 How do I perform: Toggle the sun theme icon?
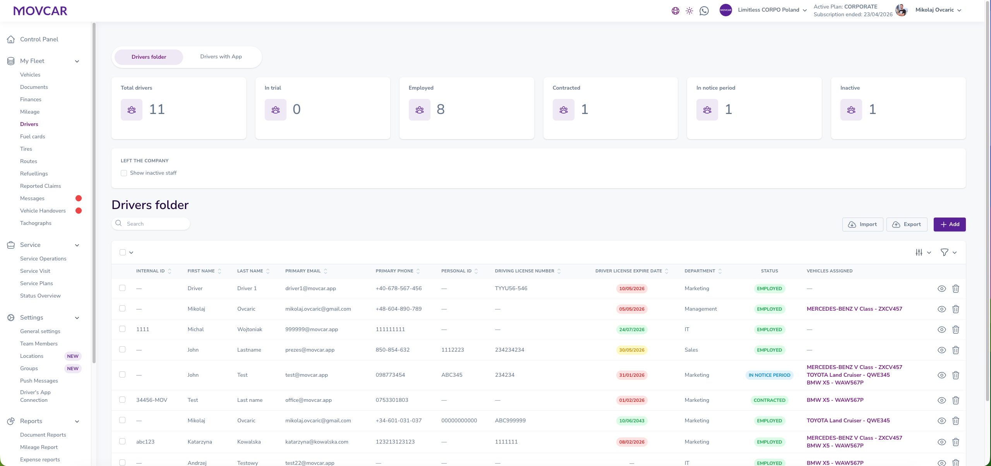click(689, 11)
